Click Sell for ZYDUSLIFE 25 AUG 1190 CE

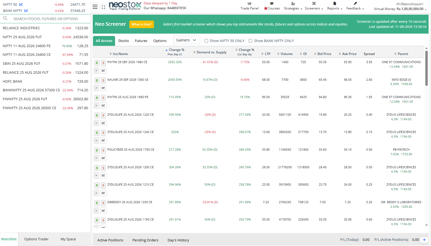point(103,220)
